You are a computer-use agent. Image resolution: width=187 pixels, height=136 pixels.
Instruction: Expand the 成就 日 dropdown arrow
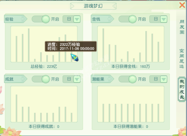tap(77, 79)
